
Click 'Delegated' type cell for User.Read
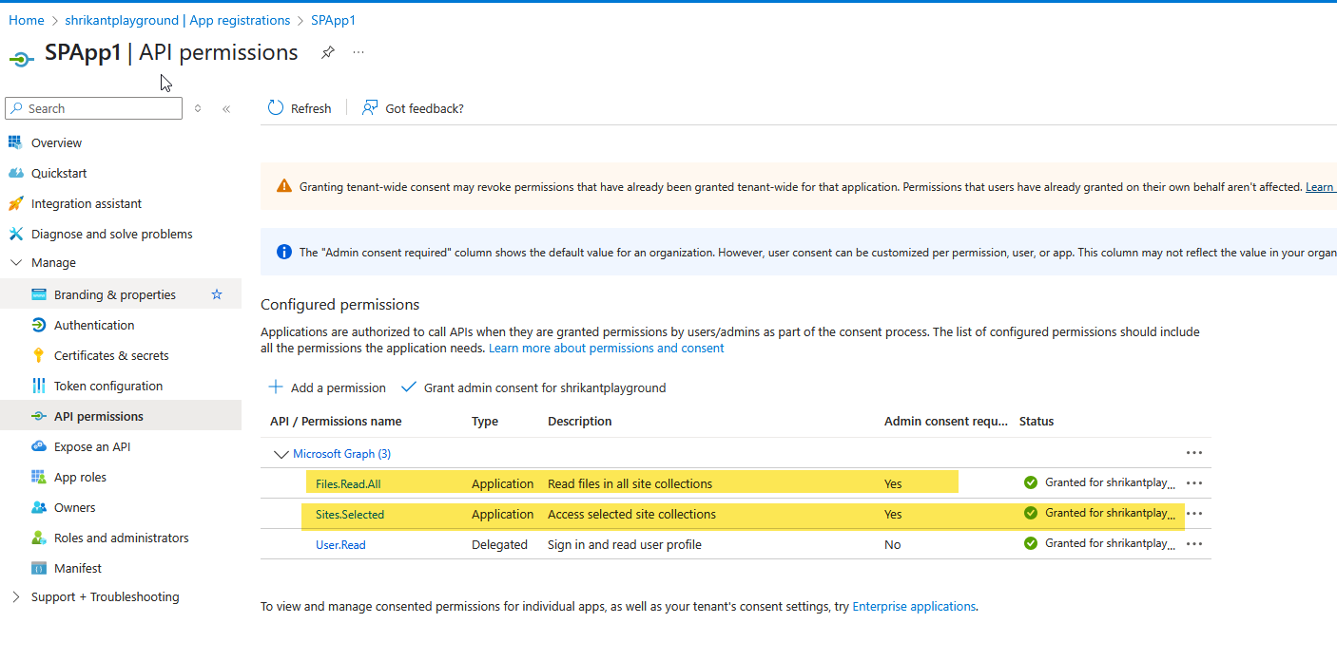pyautogui.click(x=499, y=544)
